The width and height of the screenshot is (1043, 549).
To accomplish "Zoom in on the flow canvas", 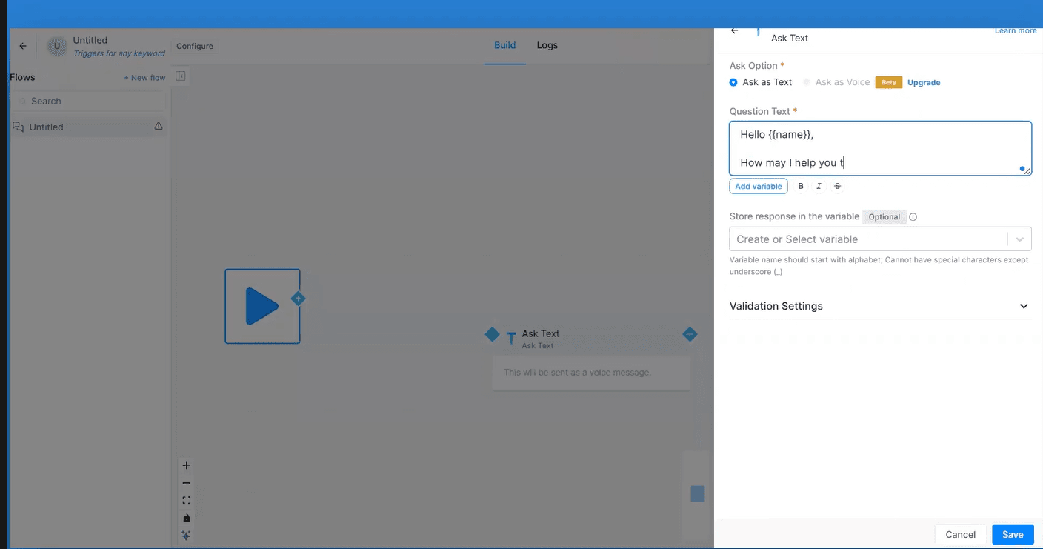I will pyautogui.click(x=187, y=465).
